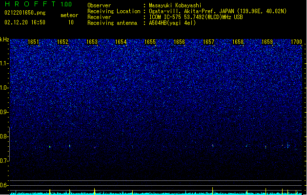
Task: Click the version number 1.00
Action: pyautogui.click(x=66, y=4)
